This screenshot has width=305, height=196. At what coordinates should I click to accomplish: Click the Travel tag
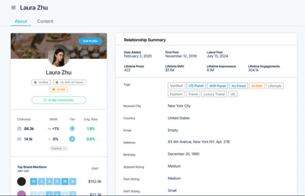pos(193,94)
